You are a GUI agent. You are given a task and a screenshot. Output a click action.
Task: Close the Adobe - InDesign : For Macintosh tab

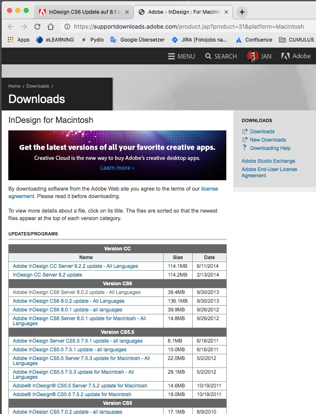point(226,12)
